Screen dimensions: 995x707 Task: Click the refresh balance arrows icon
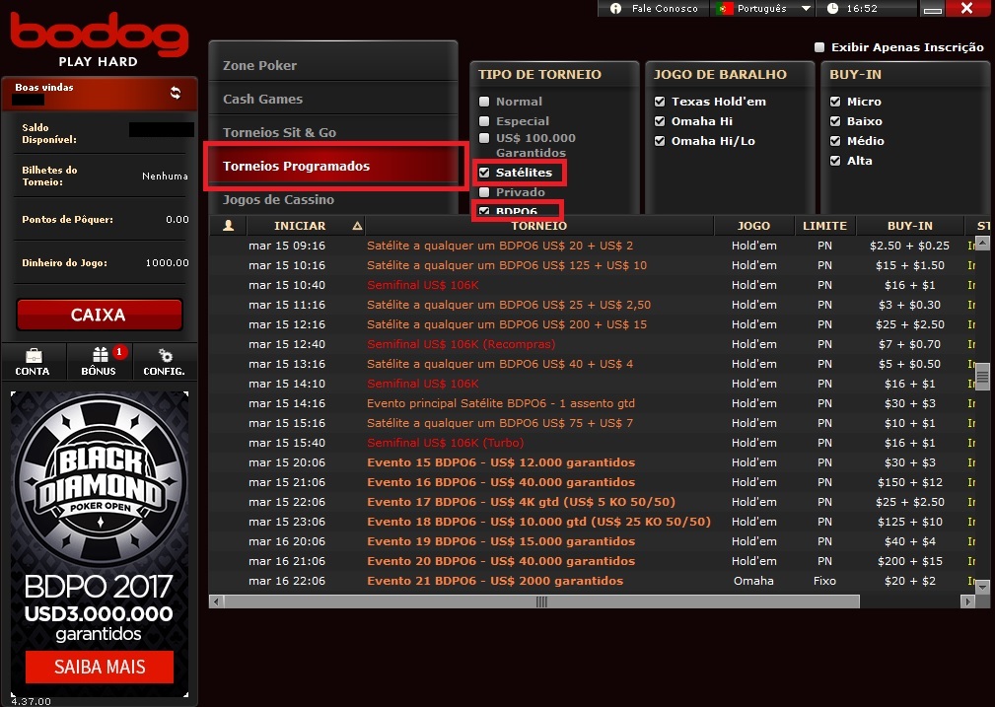click(176, 93)
